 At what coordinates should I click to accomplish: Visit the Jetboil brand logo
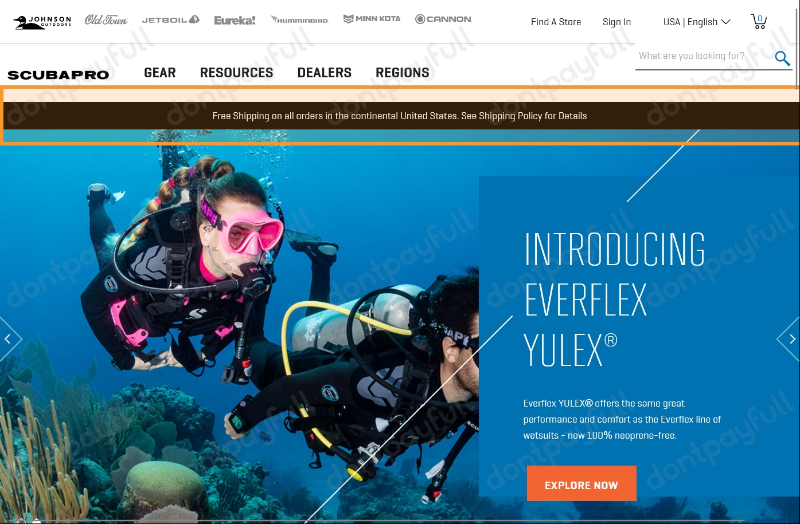170,19
